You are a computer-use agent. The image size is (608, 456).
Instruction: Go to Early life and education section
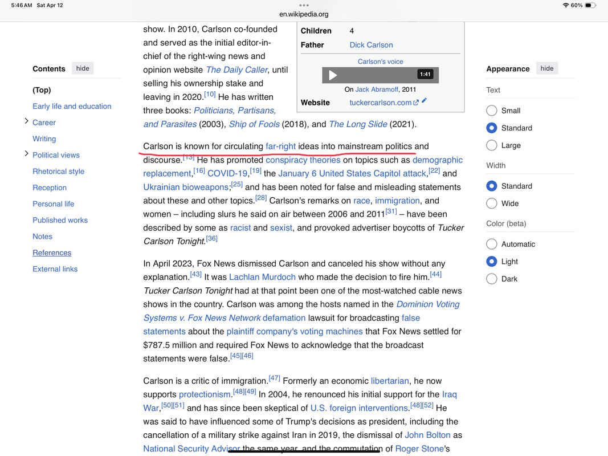pyautogui.click(x=72, y=106)
